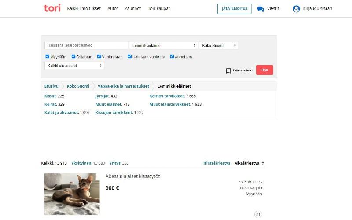Viewport: 352px width, 220px height.
Task: Click the tori logo
Action: pyautogui.click(x=52, y=8)
